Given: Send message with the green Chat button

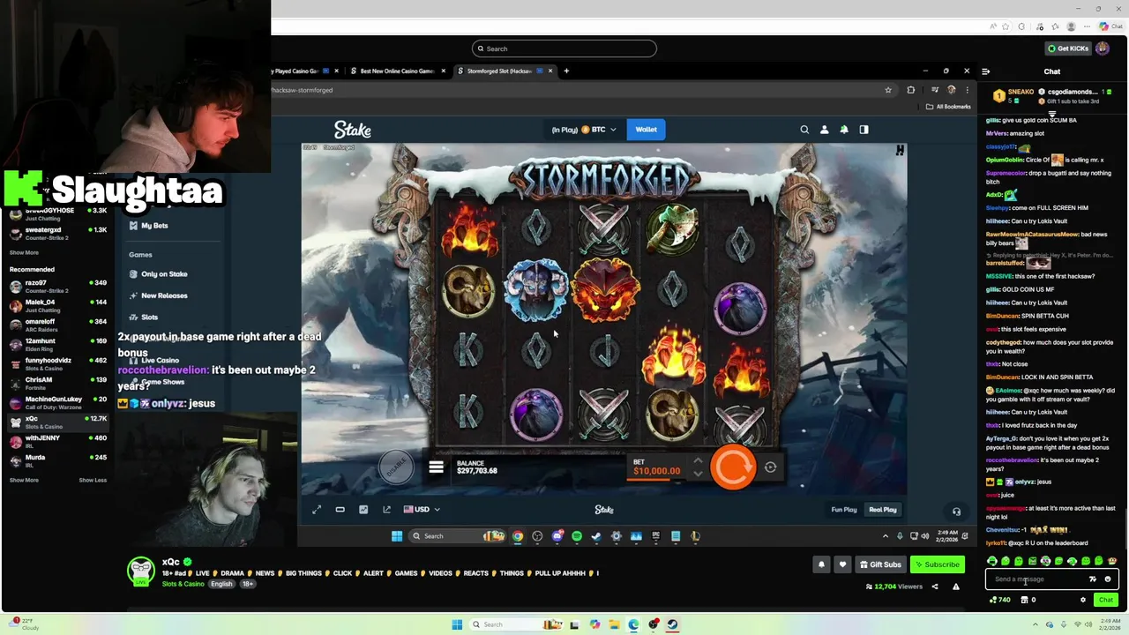Looking at the screenshot, I should coord(1105,600).
